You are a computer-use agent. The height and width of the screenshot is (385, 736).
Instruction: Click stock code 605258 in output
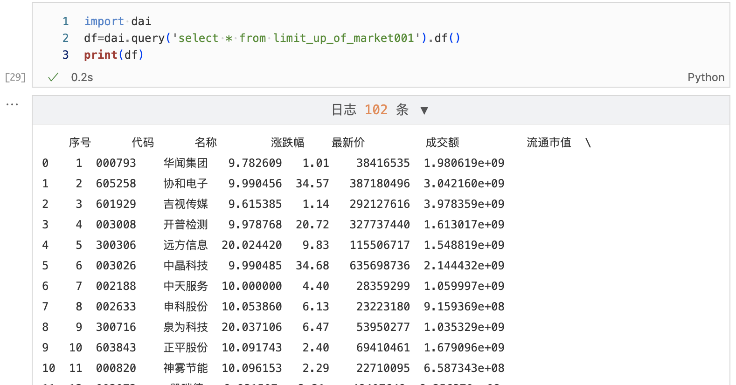tap(116, 184)
